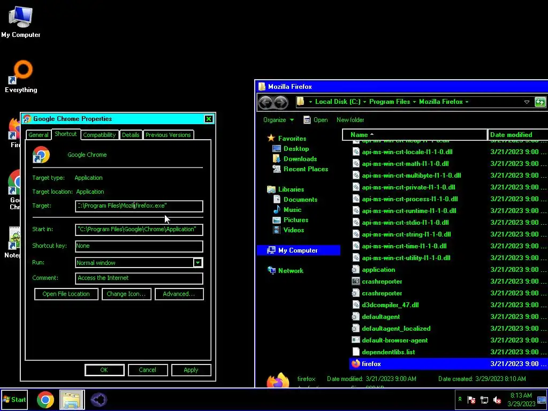Open Recent Places in navigation pane
The image size is (548, 411).
pyautogui.click(x=306, y=169)
